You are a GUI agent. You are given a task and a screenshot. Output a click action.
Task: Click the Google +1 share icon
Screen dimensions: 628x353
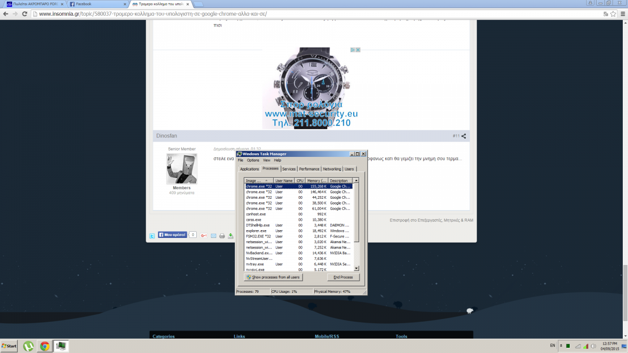pyautogui.click(x=204, y=236)
